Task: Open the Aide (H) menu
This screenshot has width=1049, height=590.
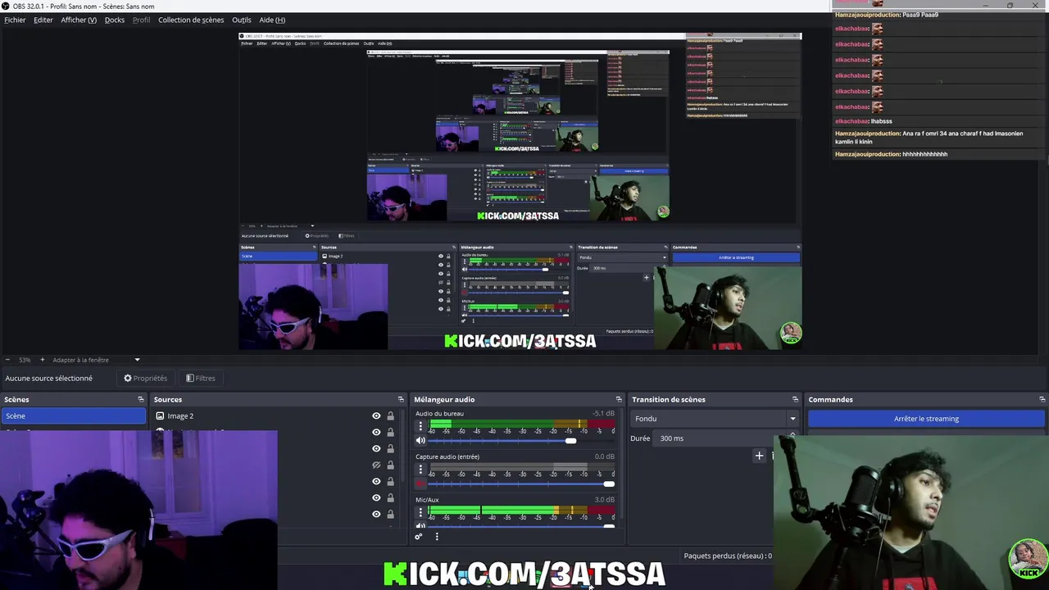Action: (x=272, y=20)
